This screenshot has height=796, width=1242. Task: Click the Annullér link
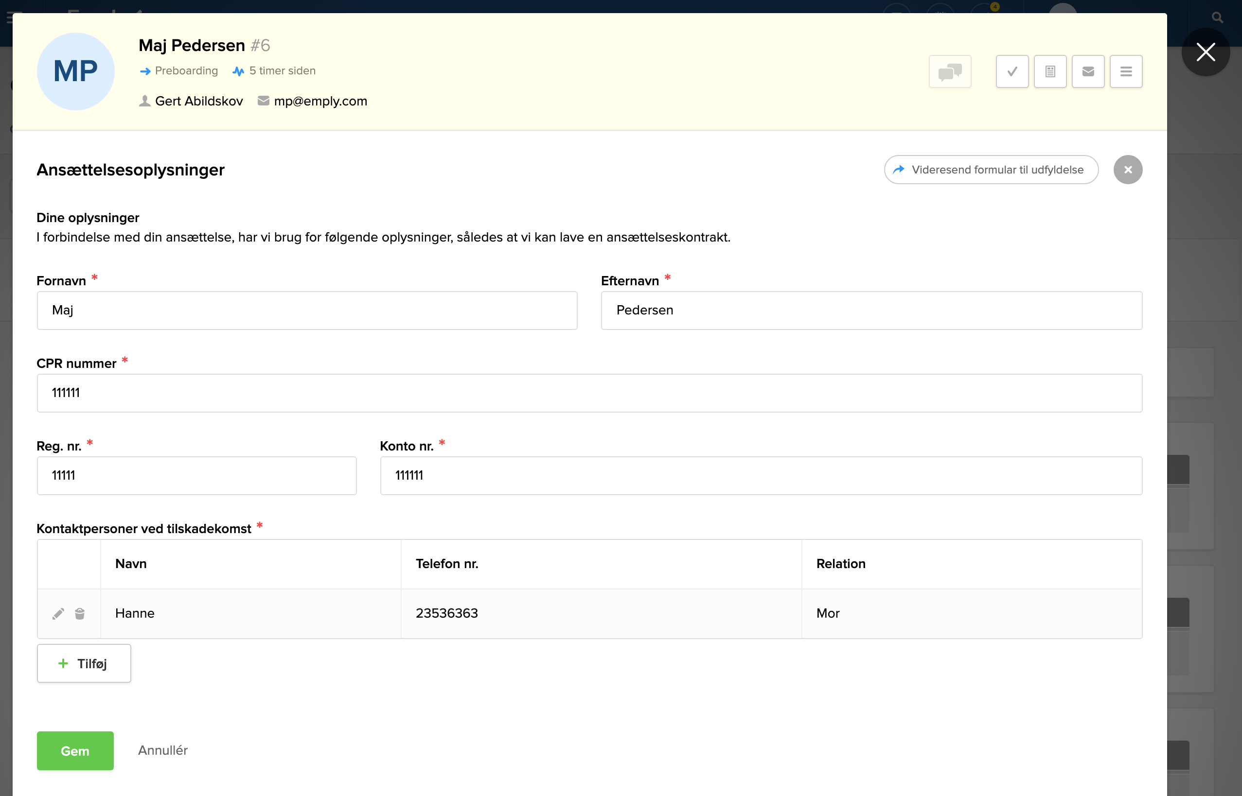click(x=162, y=750)
